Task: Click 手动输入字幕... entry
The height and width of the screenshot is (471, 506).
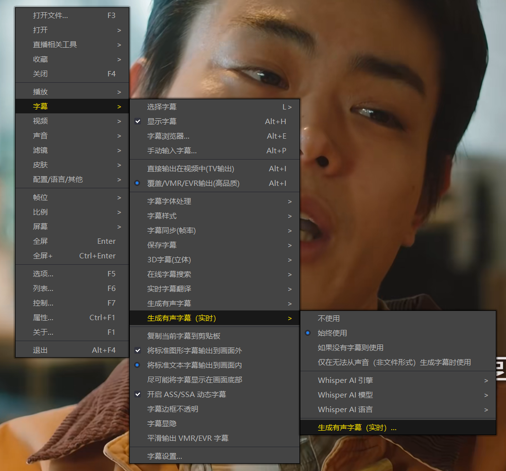Action: point(214,151)
